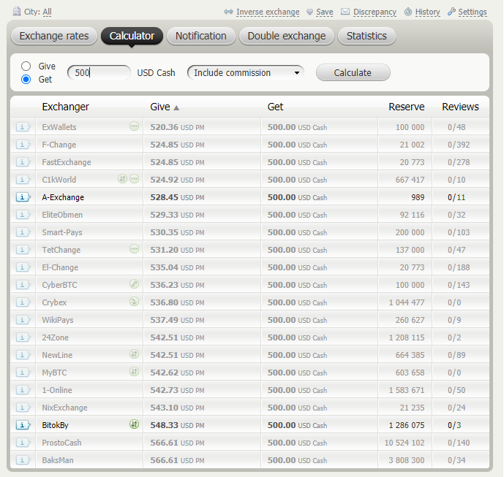Click the 10 524 102 reserve value
This screenshot has height=477, width=504.
405,443
